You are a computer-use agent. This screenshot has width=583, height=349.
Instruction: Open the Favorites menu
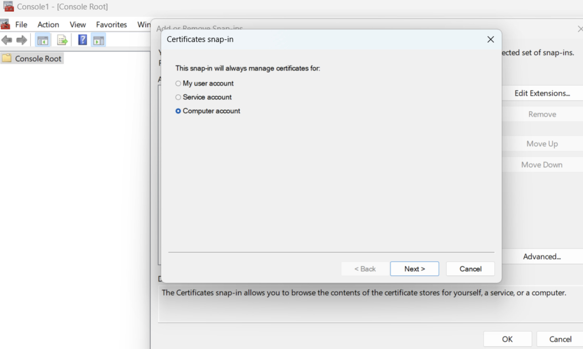coord(111,24)
